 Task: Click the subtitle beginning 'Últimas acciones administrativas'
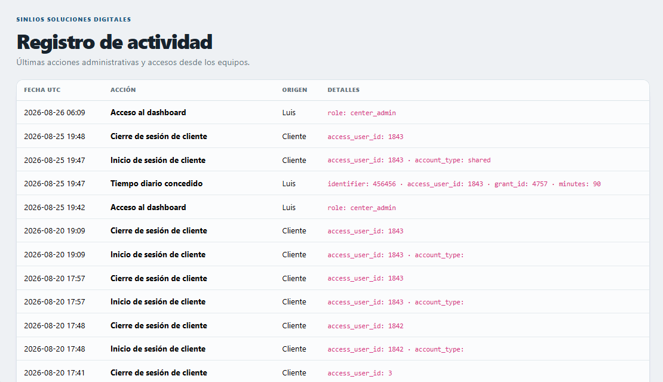point(133,63)
